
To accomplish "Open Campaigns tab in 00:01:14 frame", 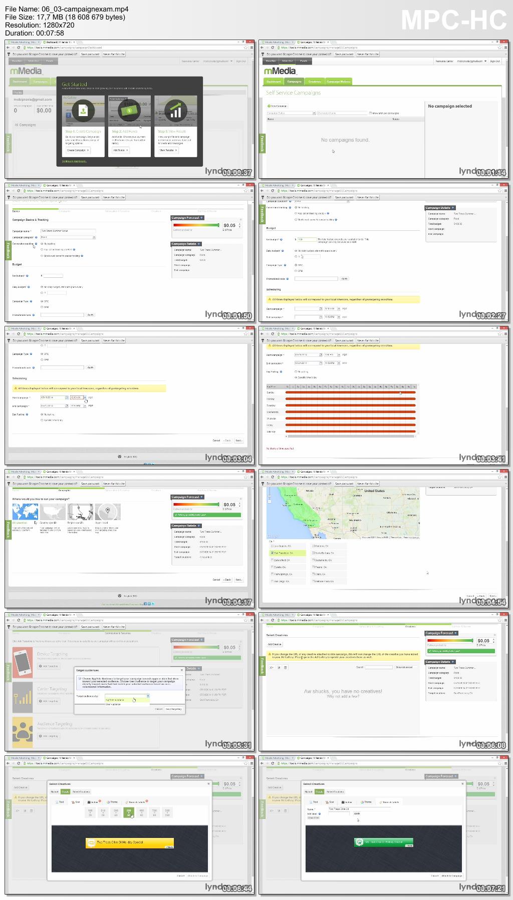I will point(295,81).
